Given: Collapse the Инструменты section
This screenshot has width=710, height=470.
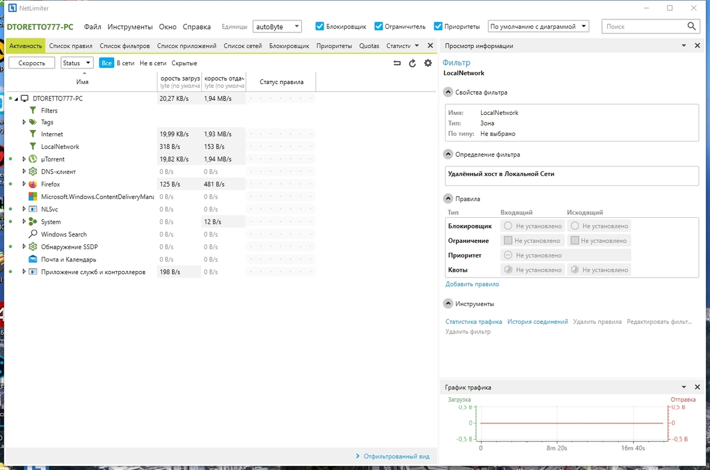Looking at the screenshot, I should click(448, 304).
